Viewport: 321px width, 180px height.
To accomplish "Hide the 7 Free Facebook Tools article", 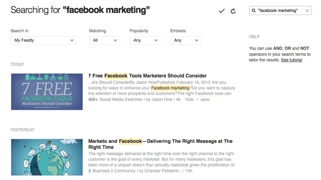I will (x=189, y=99).
